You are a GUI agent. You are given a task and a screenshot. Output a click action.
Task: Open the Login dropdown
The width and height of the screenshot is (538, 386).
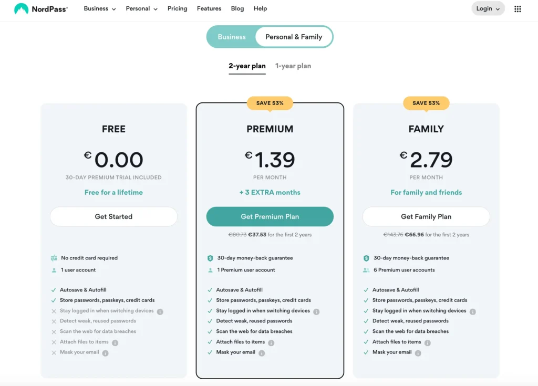point(488,9)
